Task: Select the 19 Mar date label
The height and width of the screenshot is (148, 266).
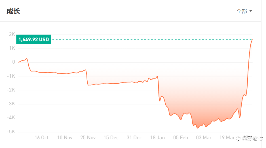Action: [x=227, y=138]
